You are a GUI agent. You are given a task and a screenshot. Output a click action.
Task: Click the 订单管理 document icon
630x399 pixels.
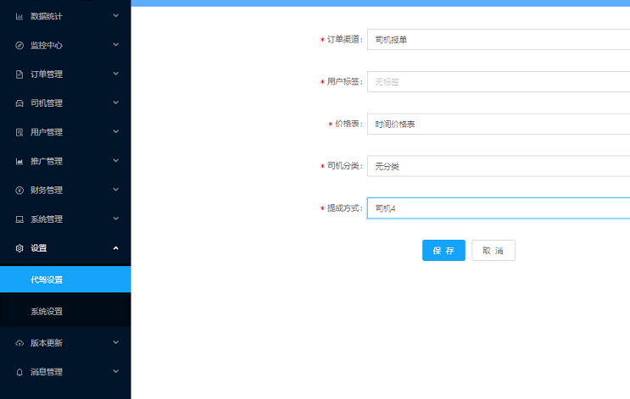(x=20, y=75)
